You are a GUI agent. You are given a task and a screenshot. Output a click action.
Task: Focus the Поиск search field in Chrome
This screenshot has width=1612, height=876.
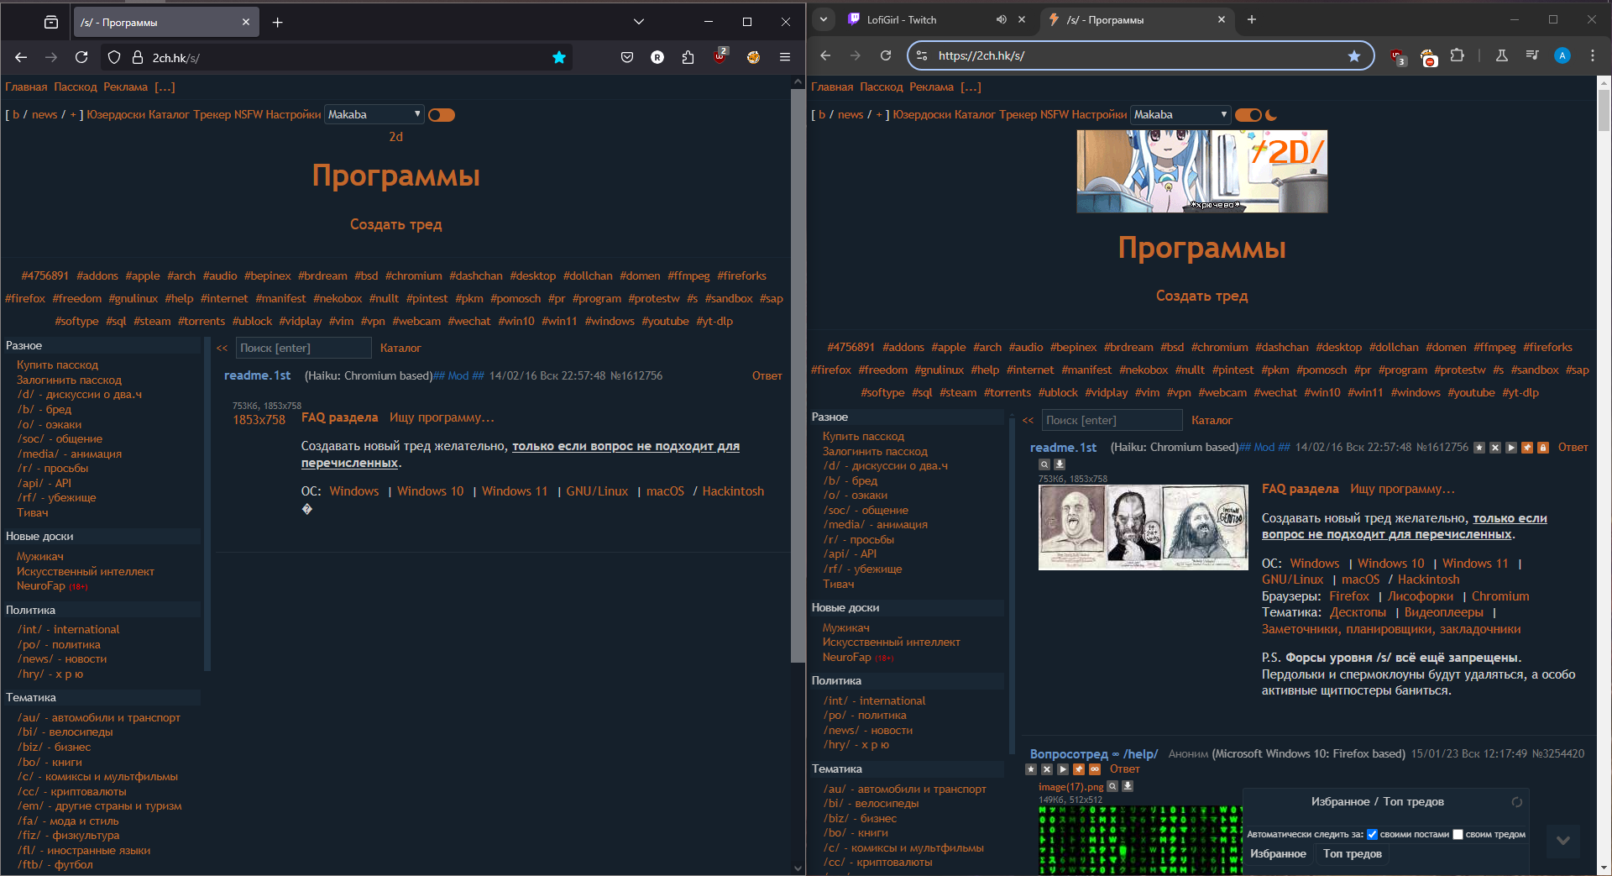(1111, 420)
